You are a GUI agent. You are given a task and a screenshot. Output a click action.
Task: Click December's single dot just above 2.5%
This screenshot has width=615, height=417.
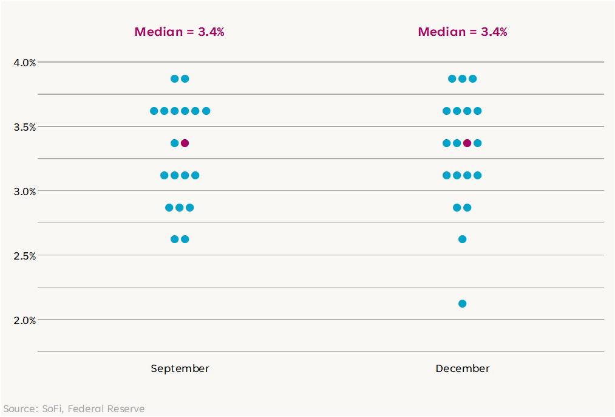pyautogui.click(x=462, y=239)
